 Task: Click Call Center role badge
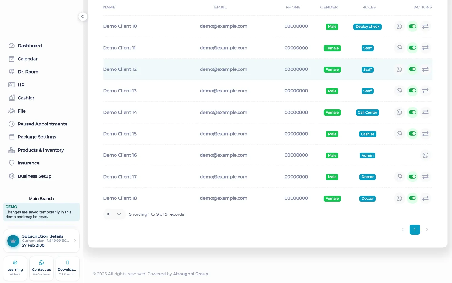click(x=368, y=113)
